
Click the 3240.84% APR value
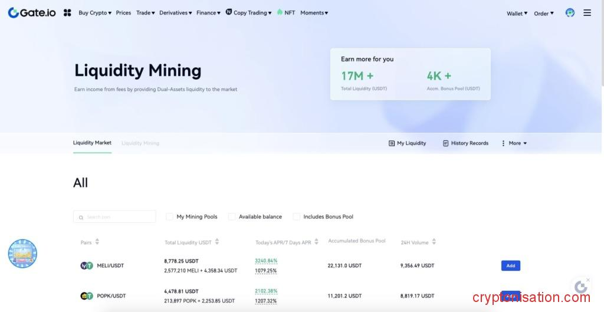point(266,261)
